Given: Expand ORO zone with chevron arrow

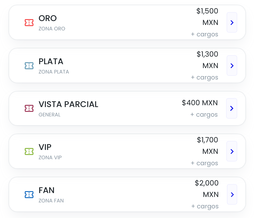Looking at the screenshot, I should (x=232, y=23).
